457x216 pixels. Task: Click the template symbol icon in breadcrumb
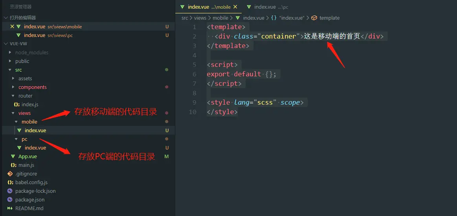[314, 18]
